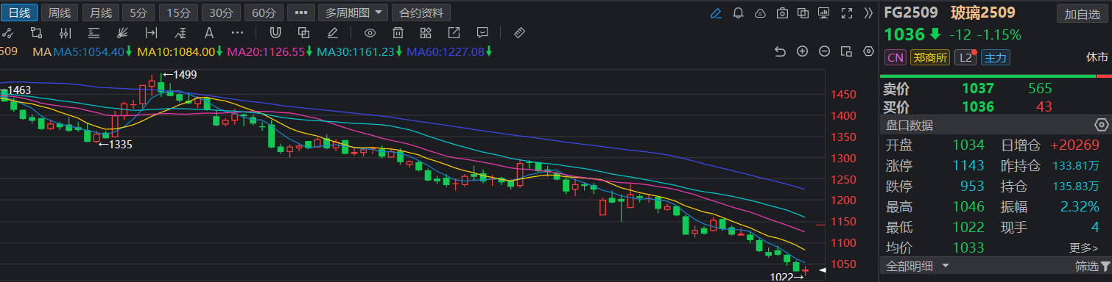Click the undo arrow above chart
1112x282 pixels.
pos(781,51)
